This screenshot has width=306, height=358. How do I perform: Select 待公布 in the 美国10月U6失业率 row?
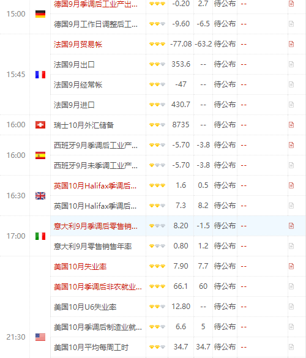pyautogui.click(x=225, y=307)
